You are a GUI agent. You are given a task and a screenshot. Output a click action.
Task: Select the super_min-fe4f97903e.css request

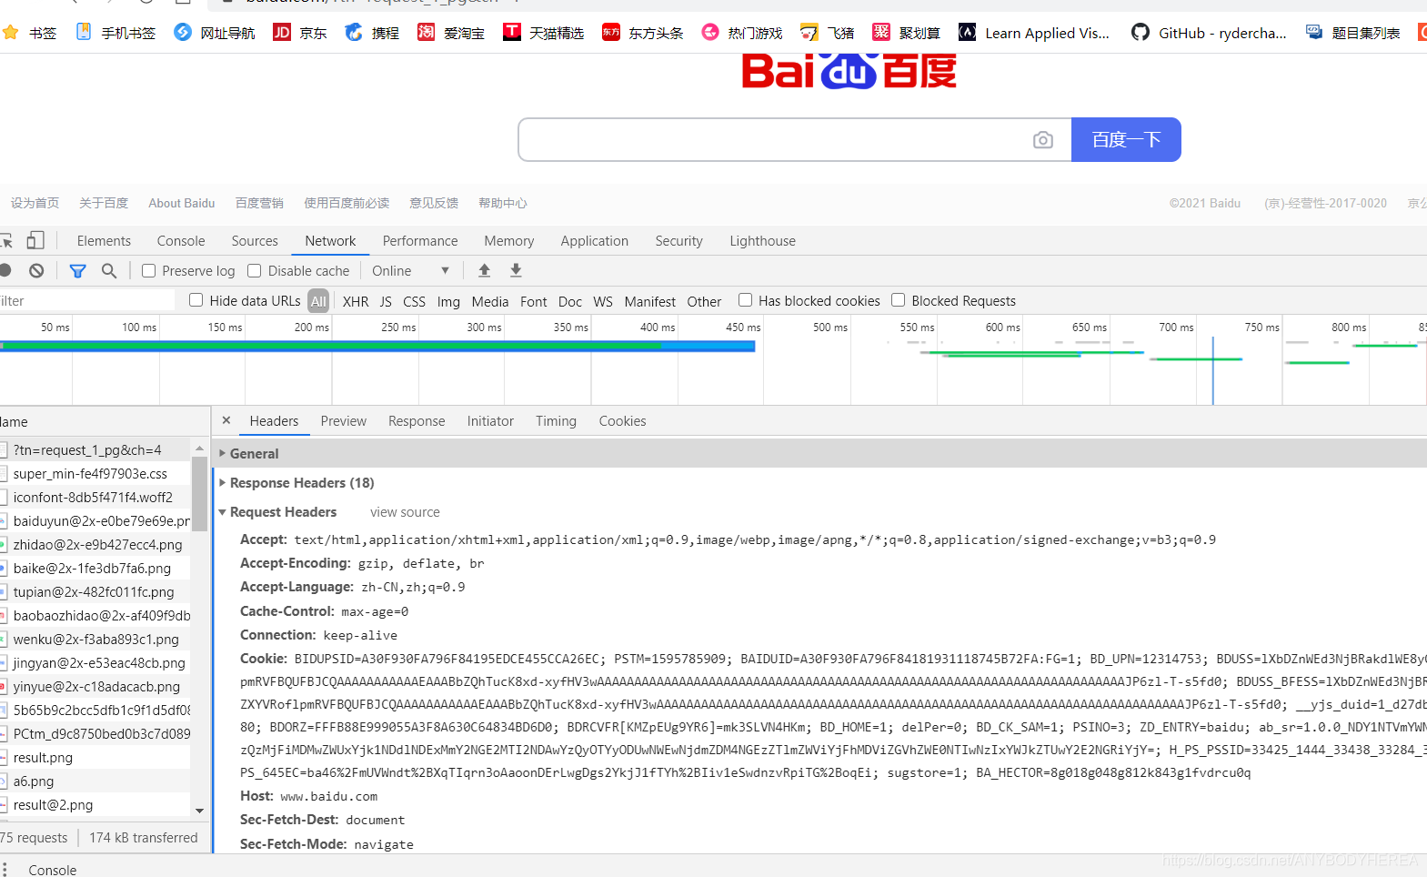pyautogui.click(x=90, y=473)
